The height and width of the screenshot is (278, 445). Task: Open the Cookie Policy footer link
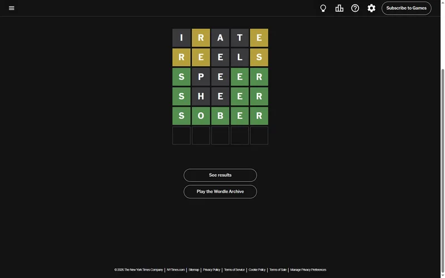pyautogui.click(x=257, y=270)
